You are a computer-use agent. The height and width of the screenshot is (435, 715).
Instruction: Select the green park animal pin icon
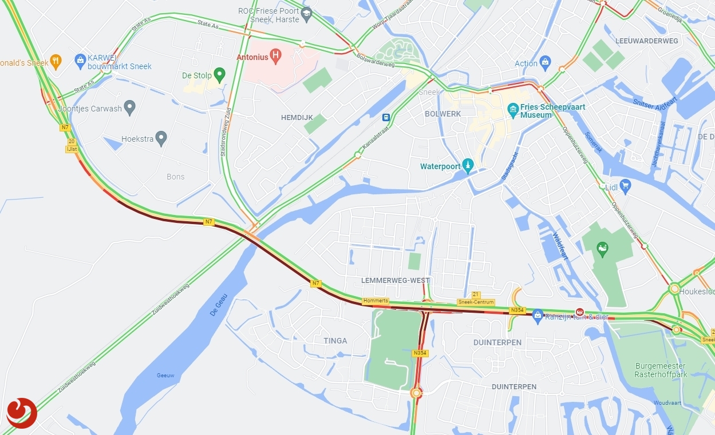[x=602, y=249]
